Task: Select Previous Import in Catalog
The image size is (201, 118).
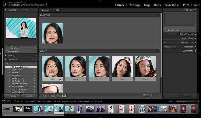Action: tap(21, 52)
